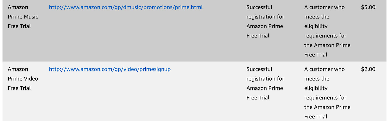Click 'the Amazon Prime' in Prime Music eligibility cell
Image resolution: width=387 pixels, height=121 pixels.
coord(327,45)
